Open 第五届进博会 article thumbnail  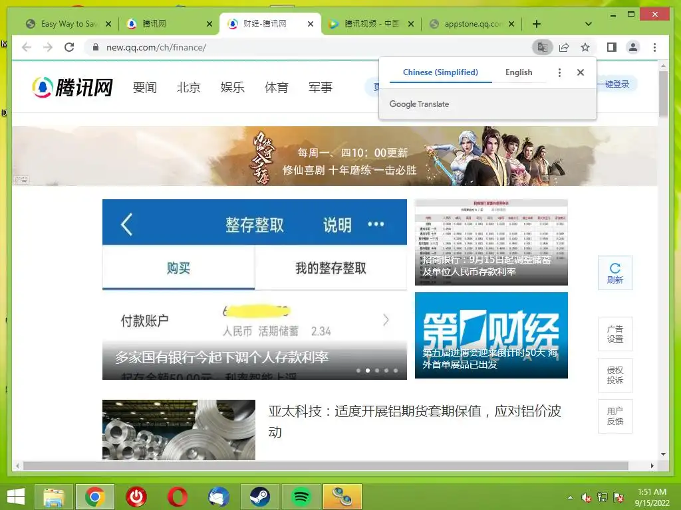coord(491,335)
